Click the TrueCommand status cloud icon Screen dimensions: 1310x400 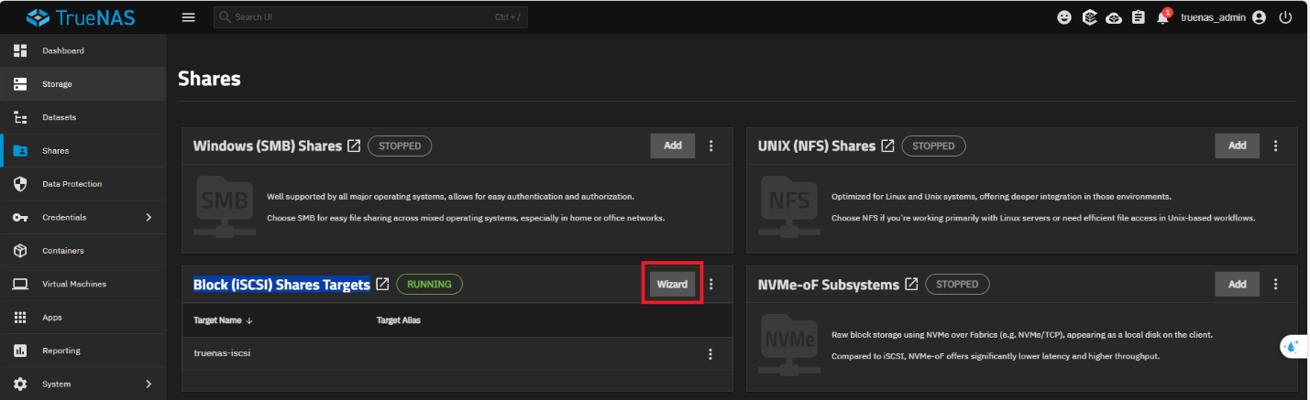pos(1114,17)
